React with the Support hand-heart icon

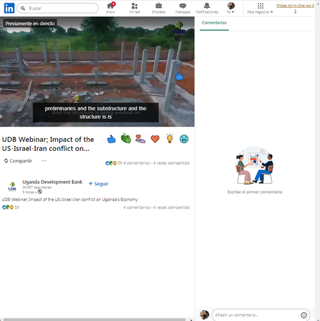[140, 139]
